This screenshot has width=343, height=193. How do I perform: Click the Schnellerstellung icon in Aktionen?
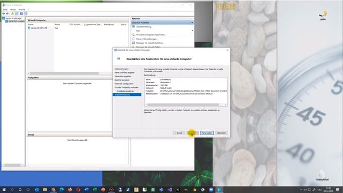133,27
